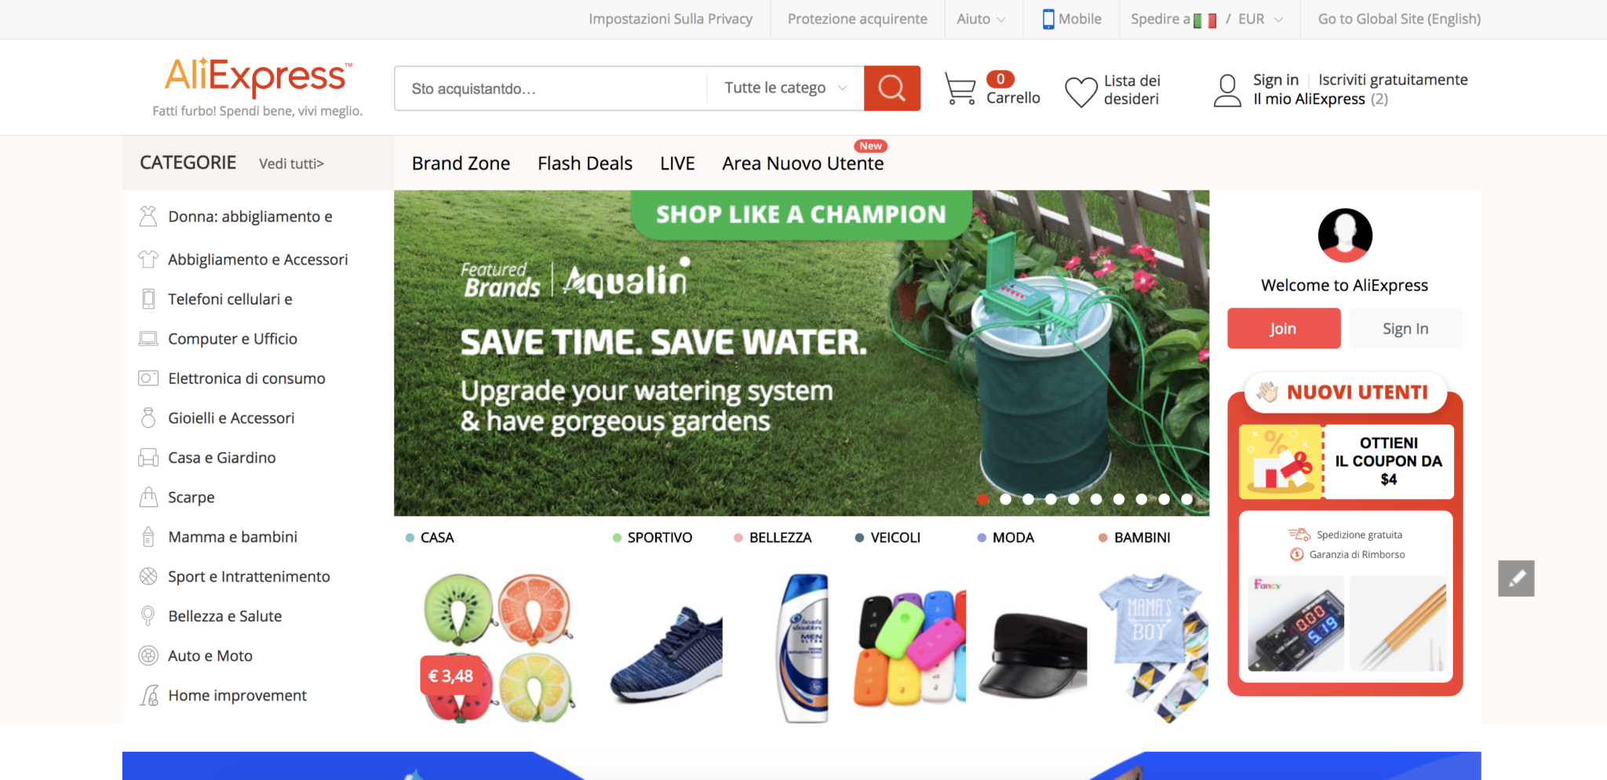Expand the Tutte le categorie dropdown

click(785, 88)
